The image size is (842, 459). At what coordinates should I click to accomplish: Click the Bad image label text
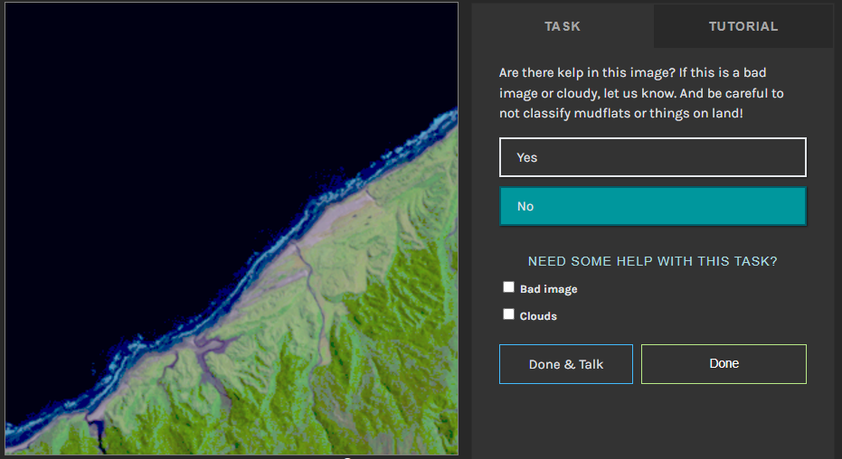548,289
